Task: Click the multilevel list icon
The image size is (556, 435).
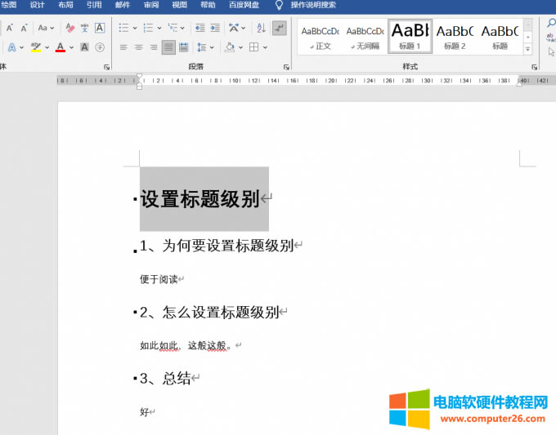Action: [173, 28]
